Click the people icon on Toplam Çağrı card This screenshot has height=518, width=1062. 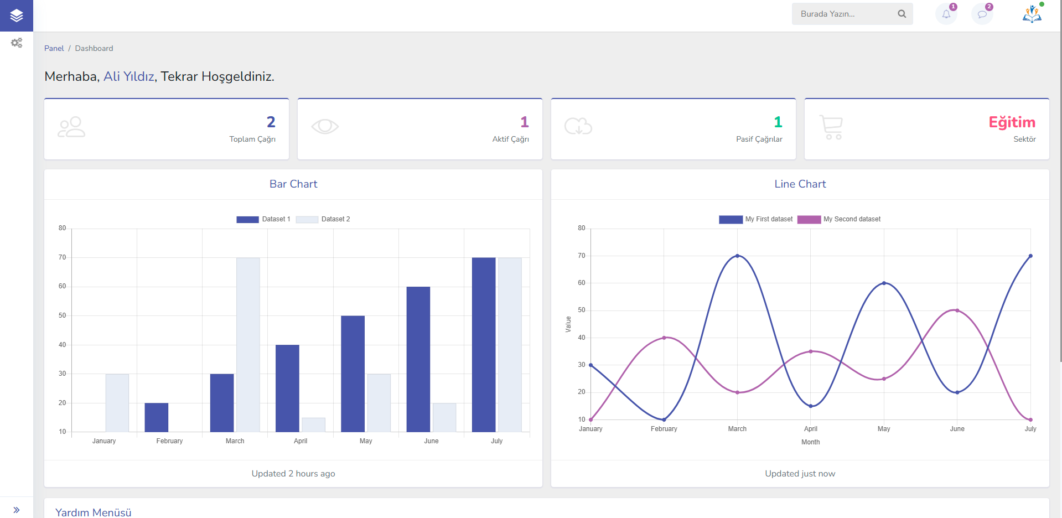pos(71,127)
